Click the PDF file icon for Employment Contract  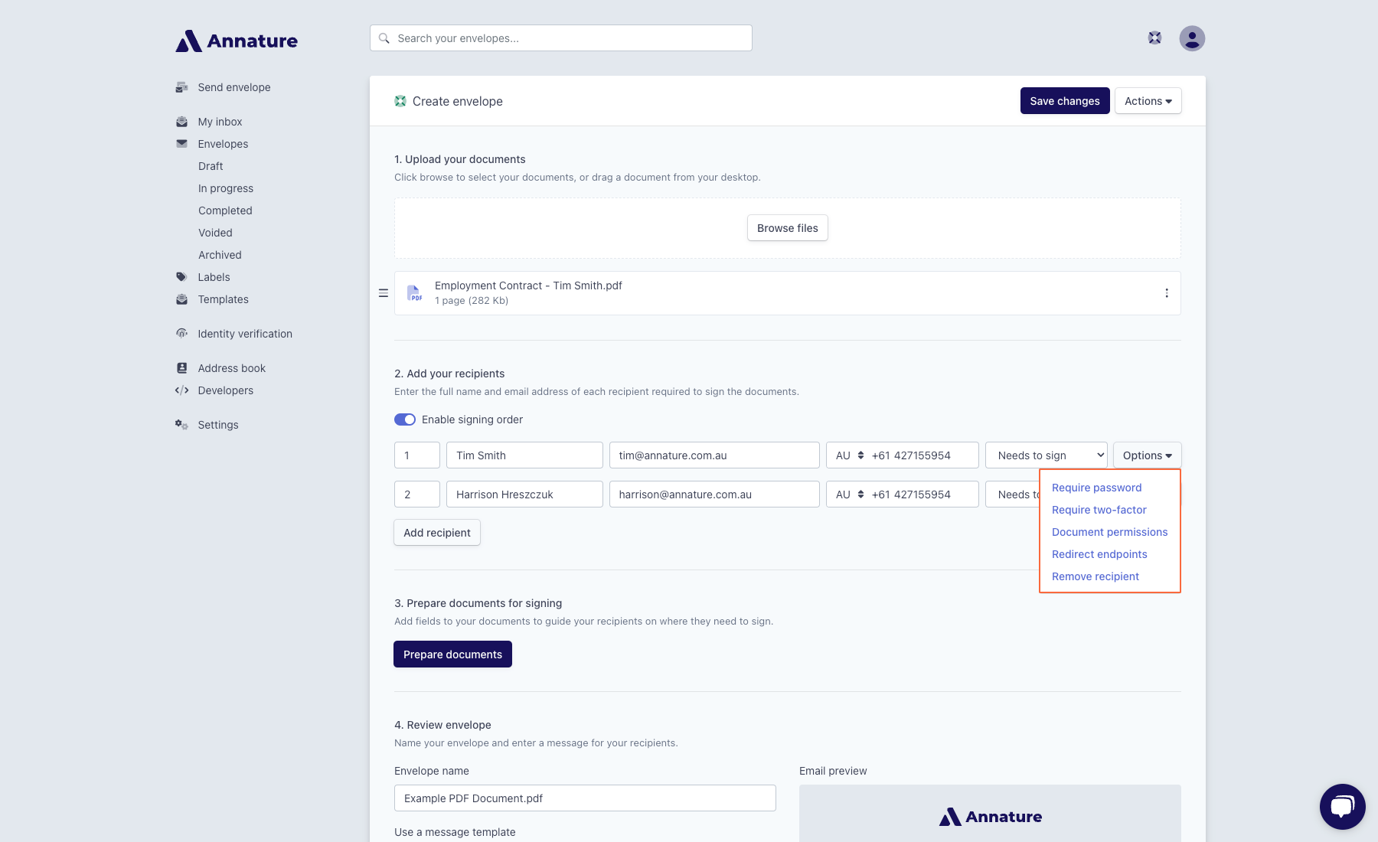click(x=414, y=293)
